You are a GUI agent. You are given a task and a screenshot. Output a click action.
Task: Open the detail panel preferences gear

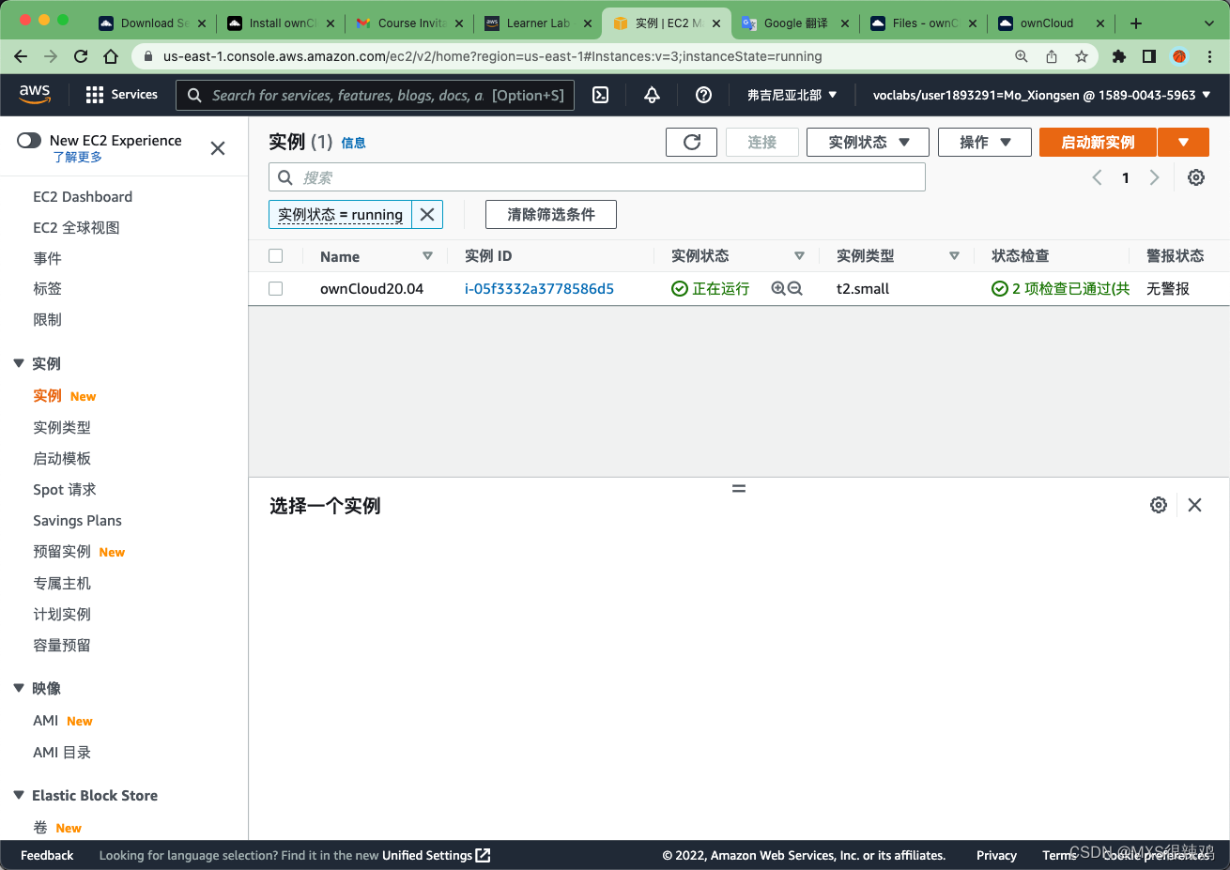pyautogui.click(x=1158, y=504)
